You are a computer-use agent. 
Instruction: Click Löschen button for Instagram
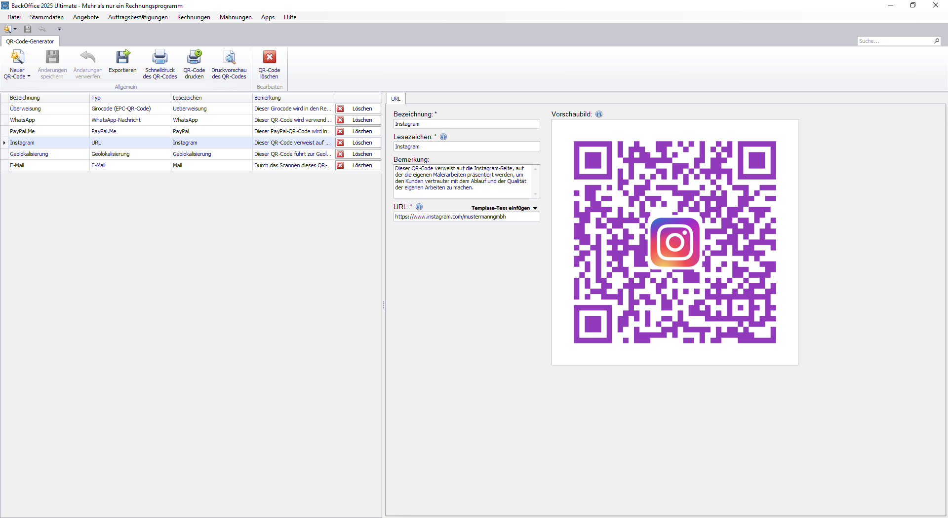(x=358, y=143)
